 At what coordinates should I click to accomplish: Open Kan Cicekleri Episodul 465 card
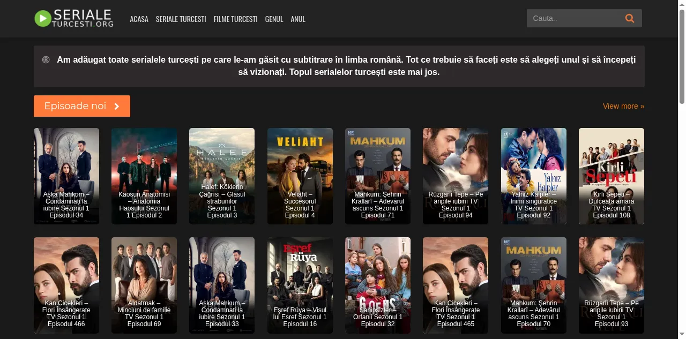456,285
